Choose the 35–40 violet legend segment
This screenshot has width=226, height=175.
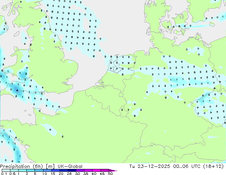coord(88,170)
